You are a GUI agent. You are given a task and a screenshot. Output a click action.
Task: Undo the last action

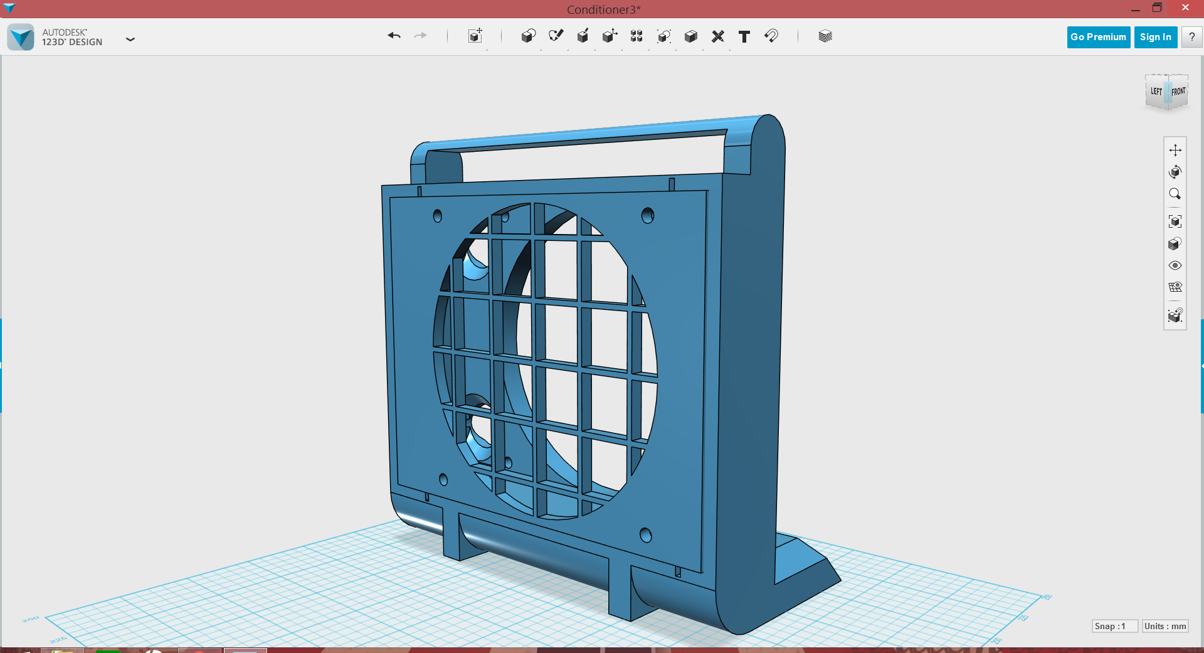click(x=394, y=36)
